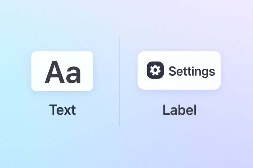This screenshot has height=168, width=253.
Task: Click the "Label" caption below Settings card
Action: [179, 110]
